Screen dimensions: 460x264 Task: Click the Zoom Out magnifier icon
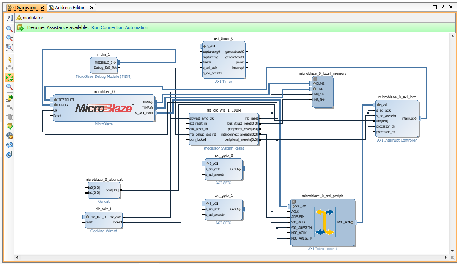pos(10,38)
